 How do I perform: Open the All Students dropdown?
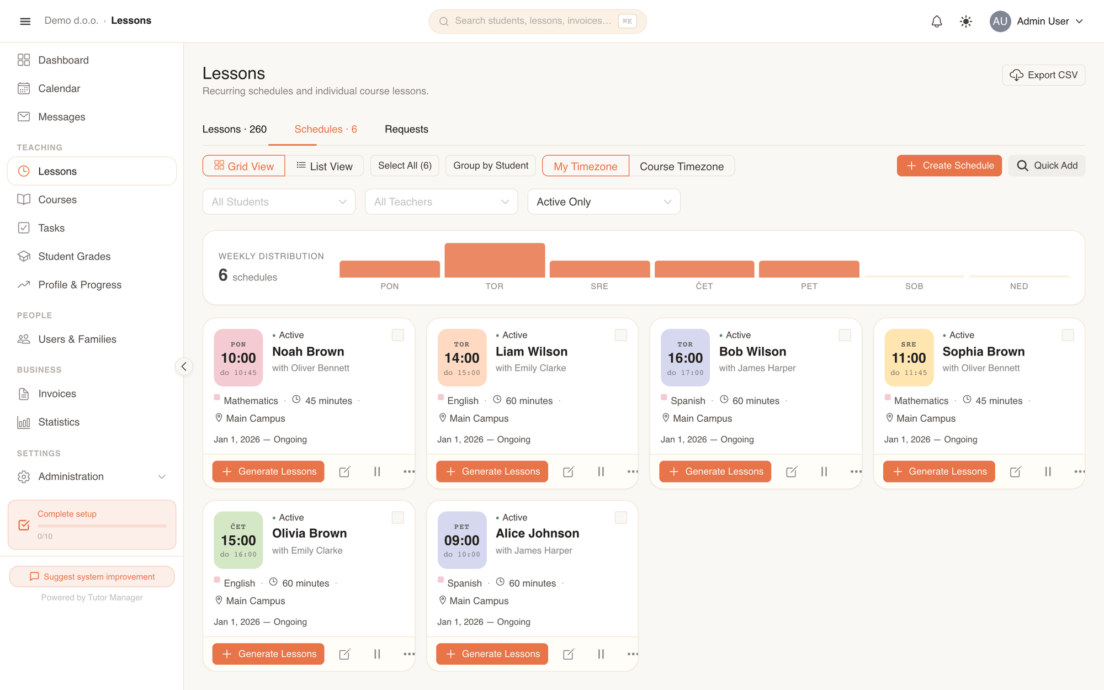pos(279,201)
